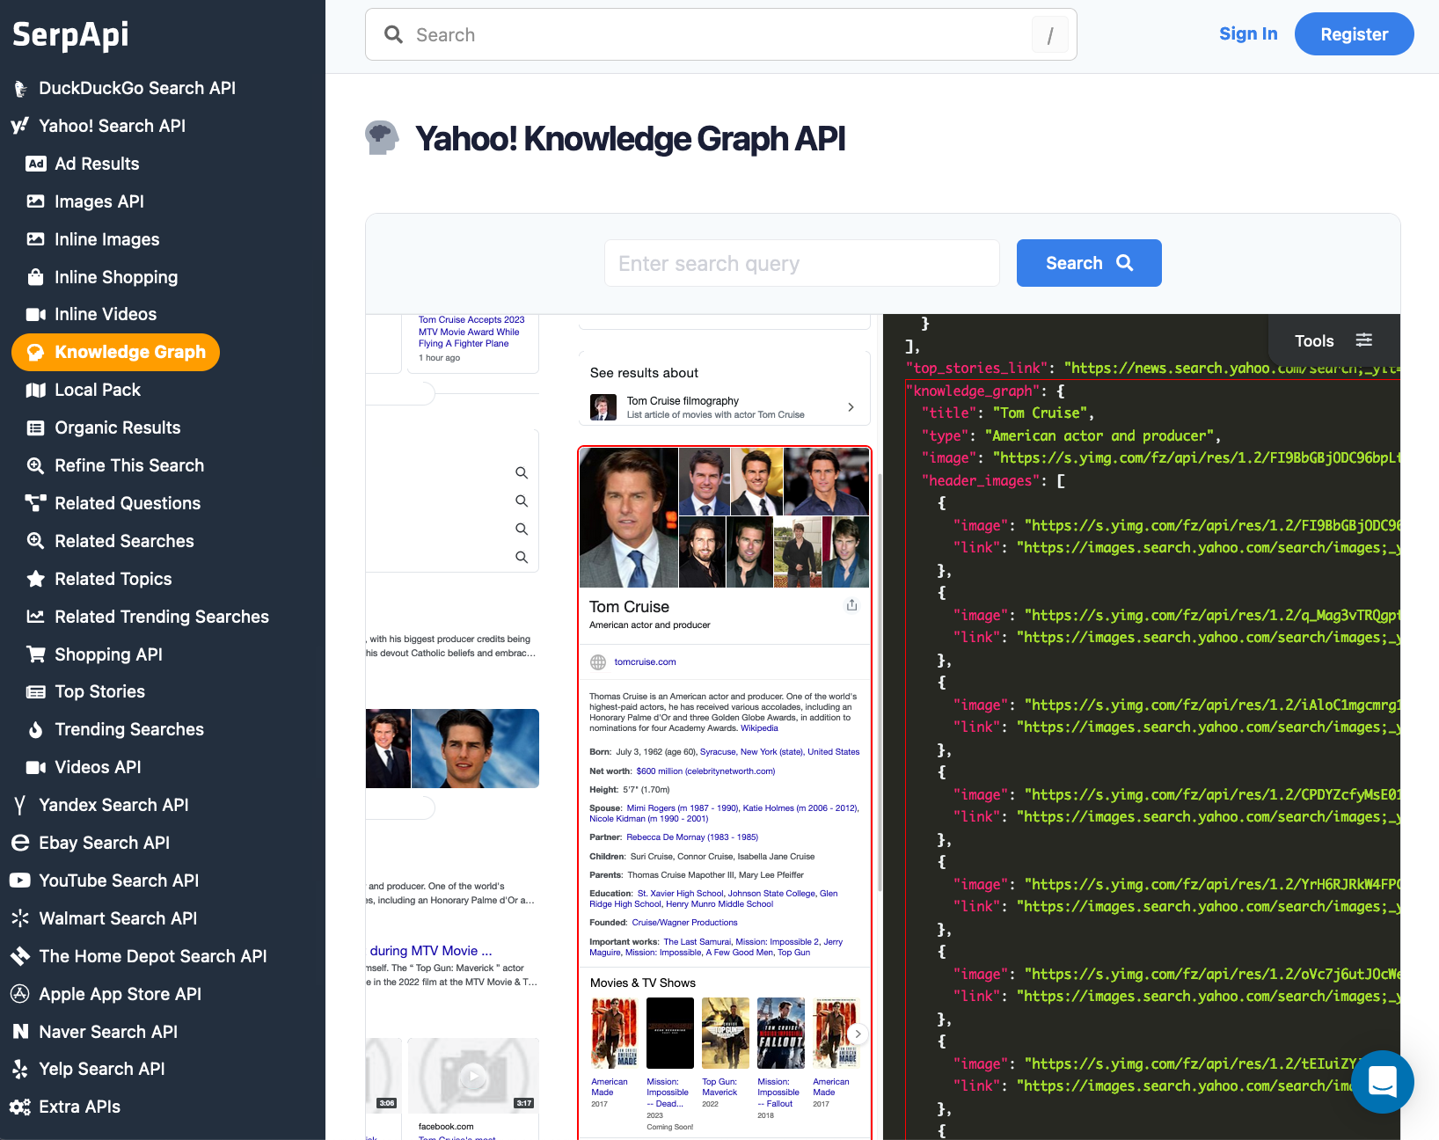Viewport: 1439px width, 1140px height.
Task: Click the Videos API camera icon
Action: pyautogui.click(x=36, y=767)
